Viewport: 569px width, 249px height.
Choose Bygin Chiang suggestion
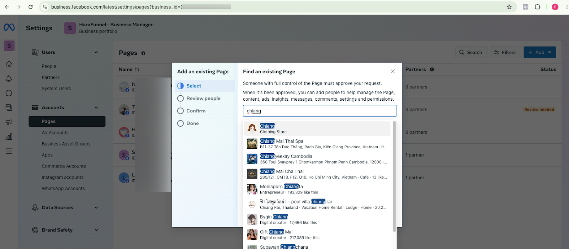pos(317,219)
